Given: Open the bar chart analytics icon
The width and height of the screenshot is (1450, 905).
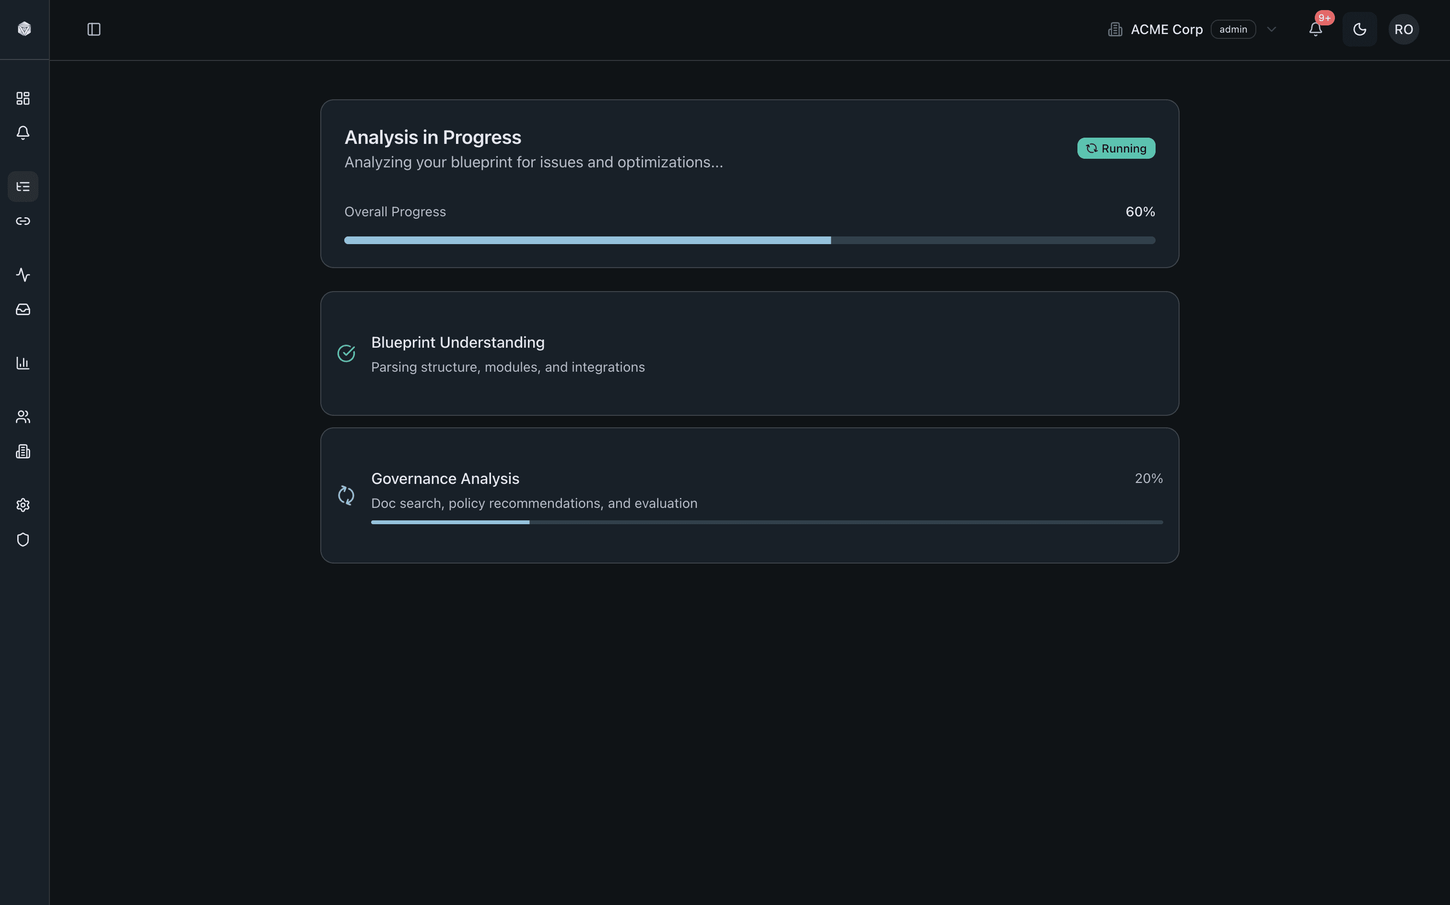Looking at the screenshot, I should 23,363.
